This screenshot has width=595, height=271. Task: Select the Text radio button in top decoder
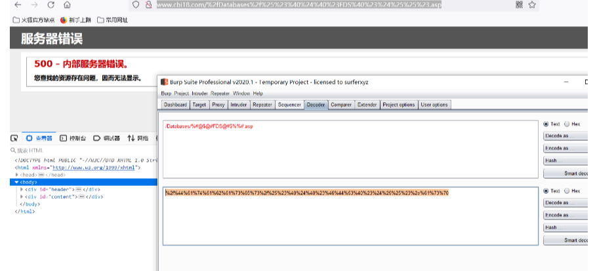[x=546, y=124]
